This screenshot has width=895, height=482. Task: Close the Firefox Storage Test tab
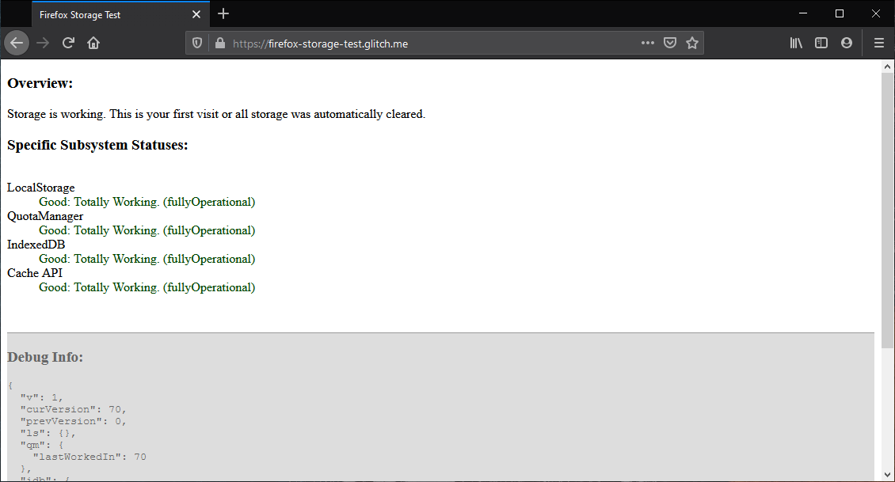point(196,14)
